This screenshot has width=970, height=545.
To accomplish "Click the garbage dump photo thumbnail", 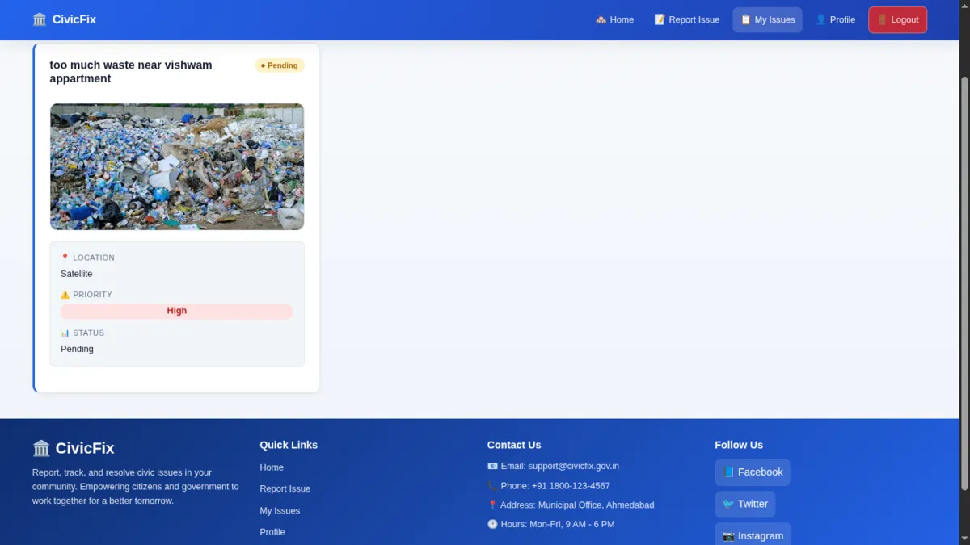I will 177,166.
